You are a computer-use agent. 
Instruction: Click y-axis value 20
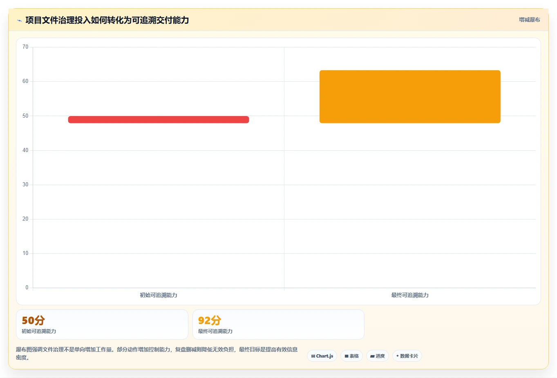pyautogui.click(x=25, y=219)
